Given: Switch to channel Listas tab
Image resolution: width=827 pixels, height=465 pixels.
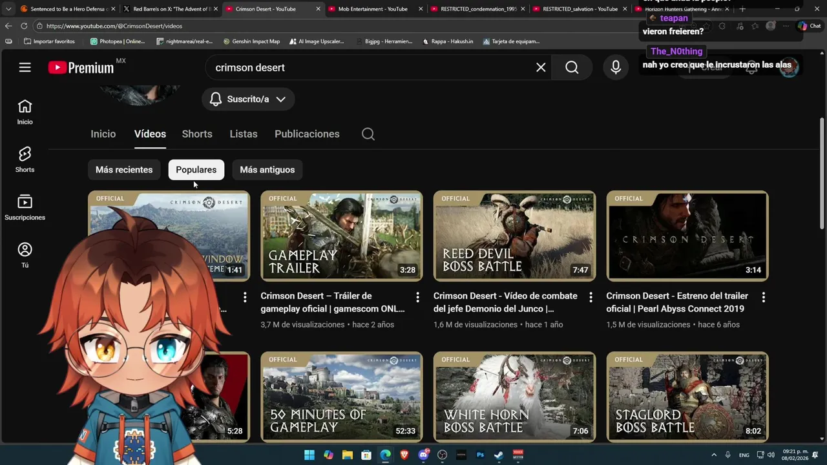Looking at the screenshot, I should [244, 134].
